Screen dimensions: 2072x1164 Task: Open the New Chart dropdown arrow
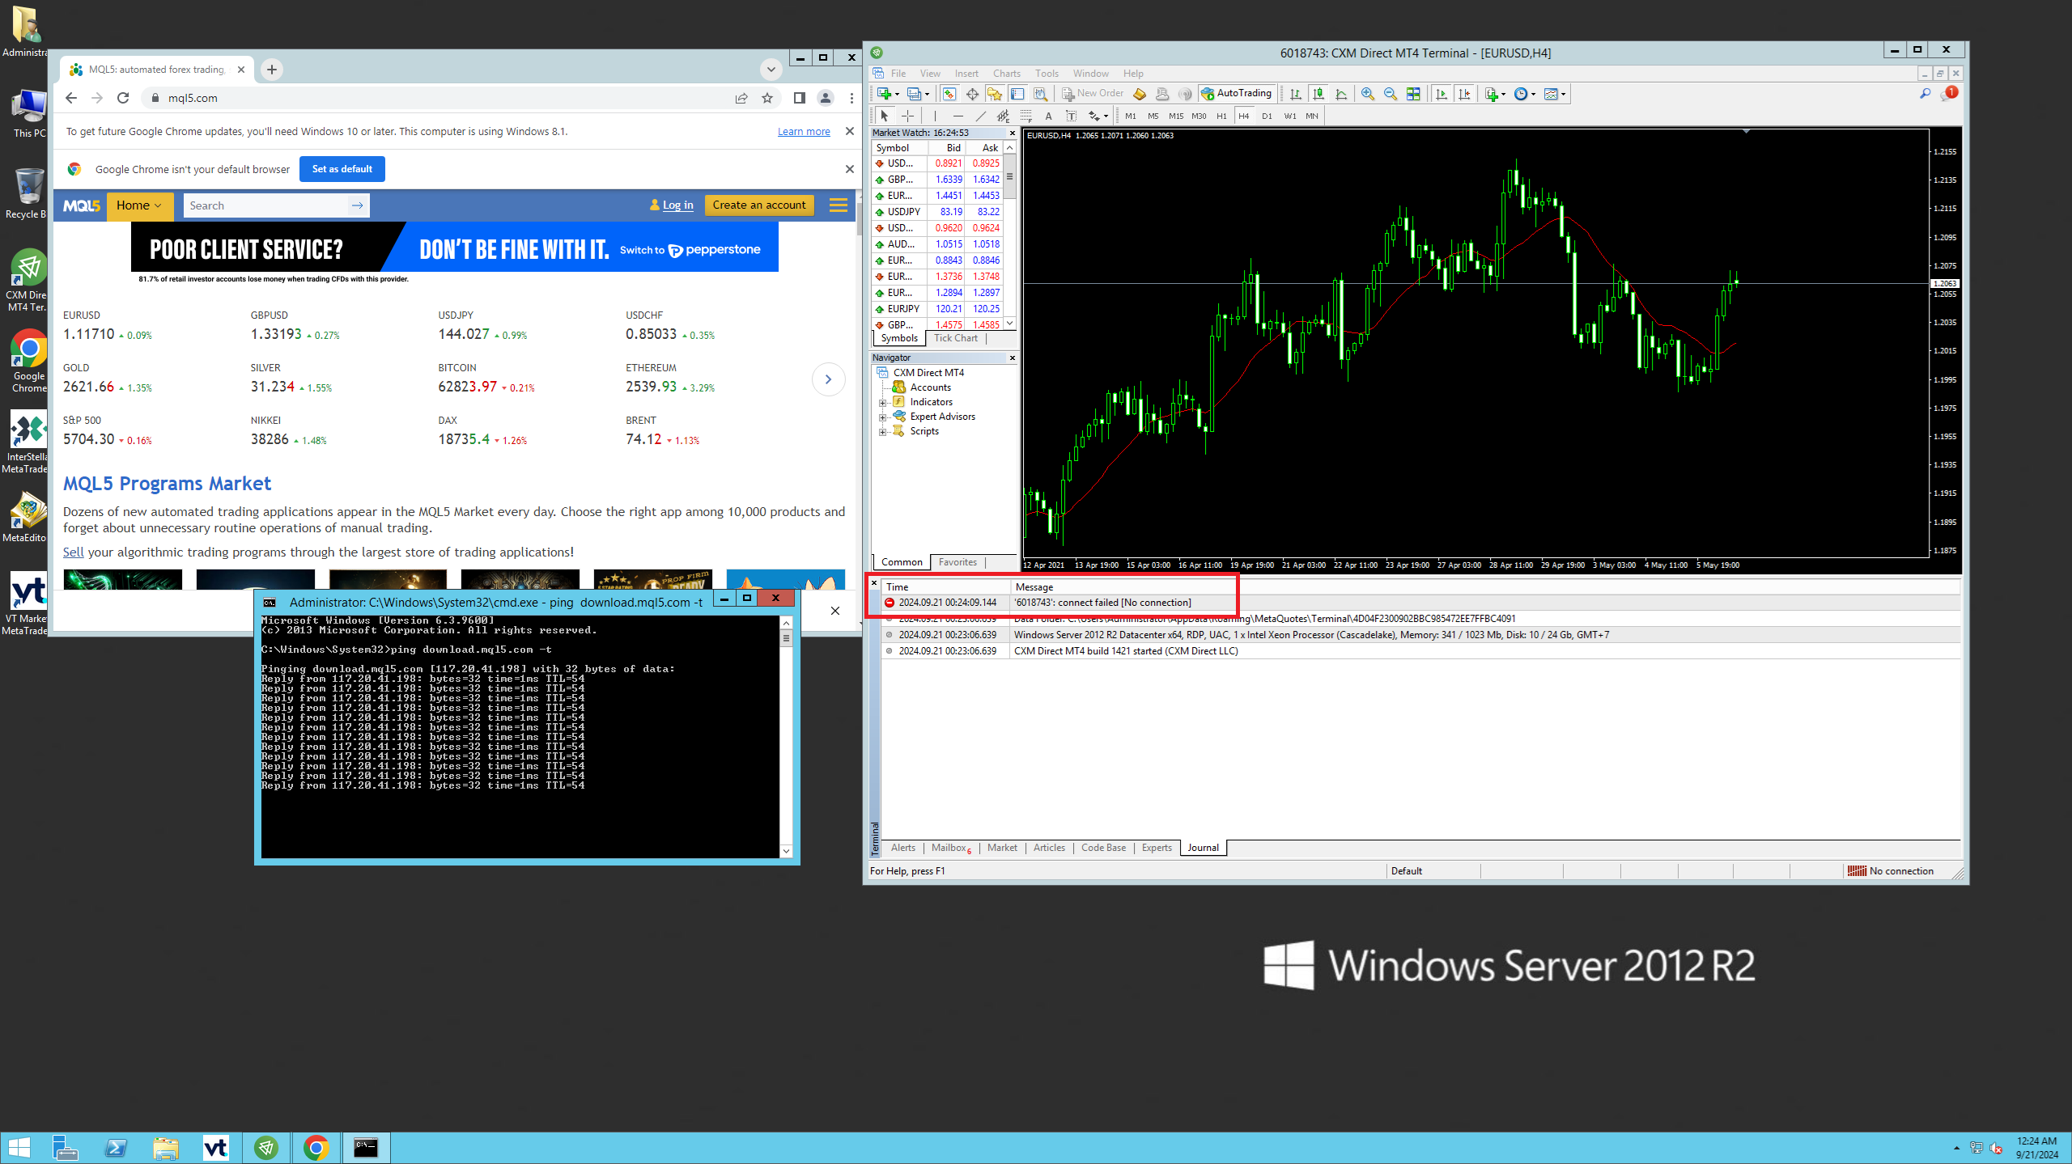click(897, 95)
